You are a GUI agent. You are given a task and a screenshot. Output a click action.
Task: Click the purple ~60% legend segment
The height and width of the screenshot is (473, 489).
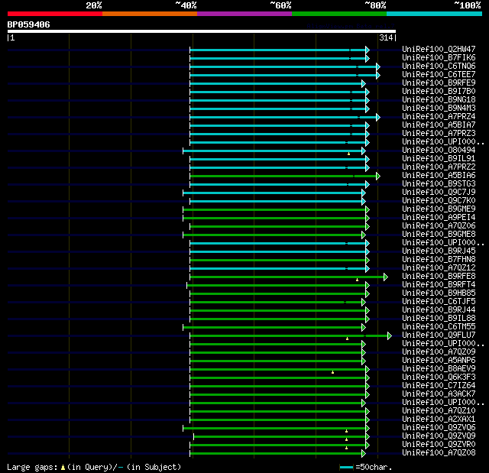pos(244,14)
